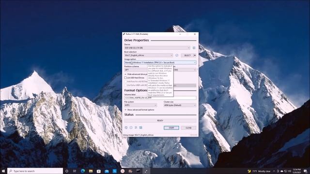310x174 pixels.
Task: Open the Boot selection ISO dropdown
Action: (x=149, y=56)
